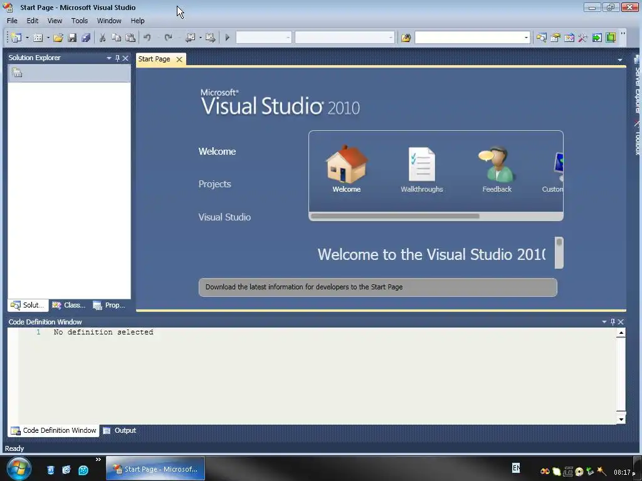Viewport: 642px width, 481px height.
Task: Click the Start Debugging play icon
Action: [227, 38]
